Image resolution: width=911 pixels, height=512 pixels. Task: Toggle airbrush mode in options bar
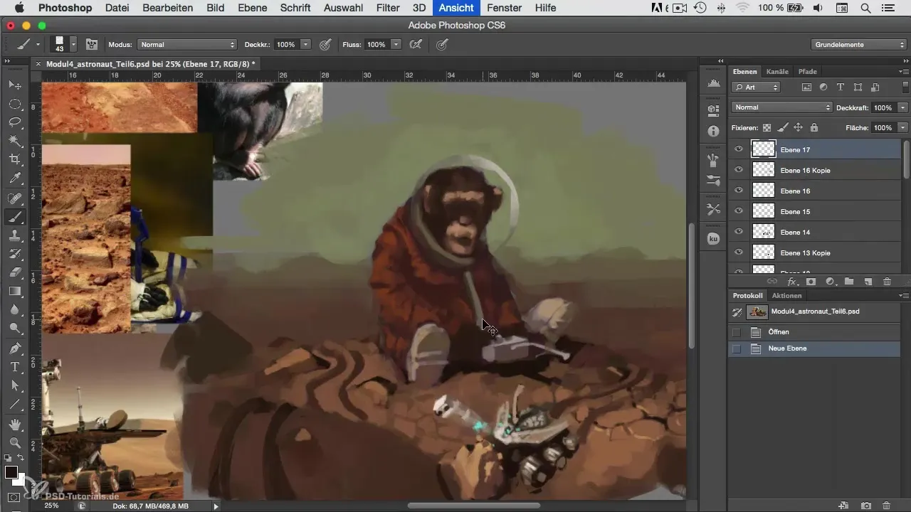(416, 44)
